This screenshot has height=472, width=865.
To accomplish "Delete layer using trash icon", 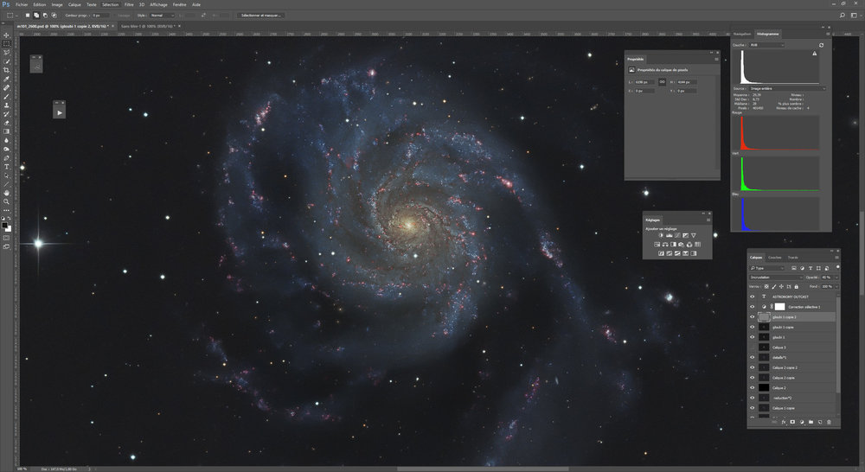I will [x=829, y=422].
